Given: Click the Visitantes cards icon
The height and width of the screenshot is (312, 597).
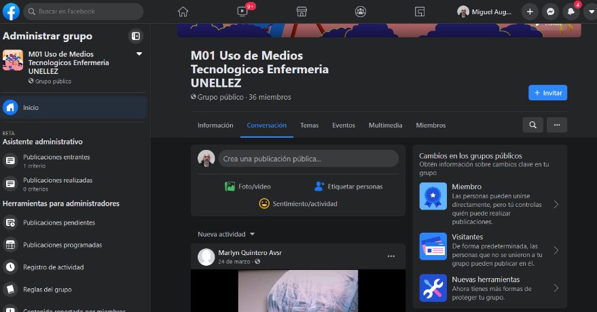Looking at the screenshot, I should pos(433,246).
